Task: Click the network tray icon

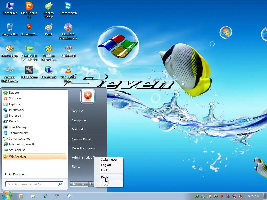Action: tap(234, 197)
